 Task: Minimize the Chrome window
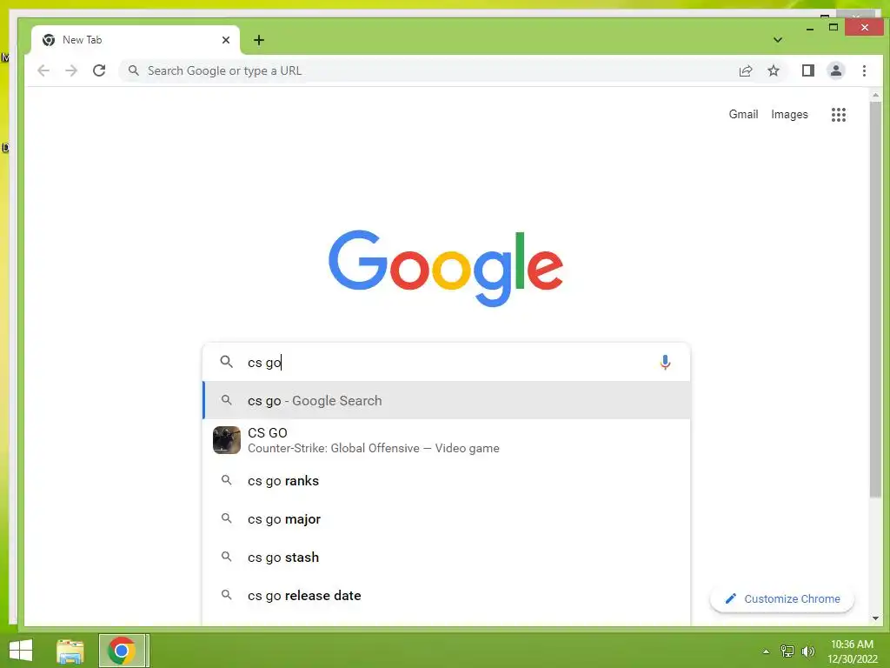[810, 27]
